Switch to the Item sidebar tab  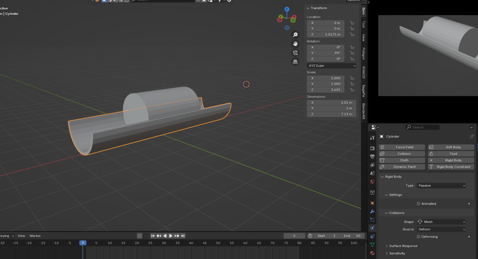point(363,11)
